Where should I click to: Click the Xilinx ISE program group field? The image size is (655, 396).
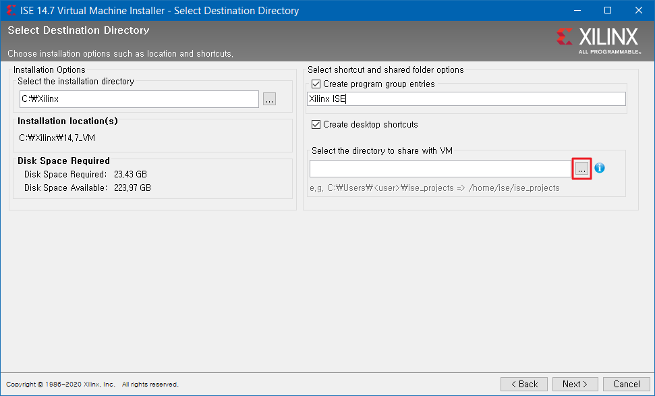click(x=466, y=99)
